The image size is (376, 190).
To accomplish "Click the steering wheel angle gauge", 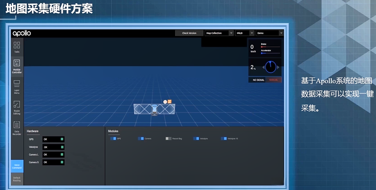I will click(x=270, y=67).
